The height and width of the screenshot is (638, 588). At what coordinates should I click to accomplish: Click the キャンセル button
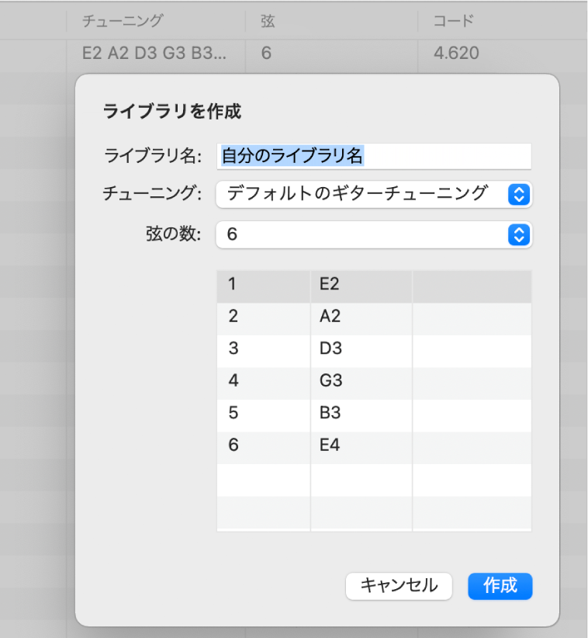coord(399,586)
